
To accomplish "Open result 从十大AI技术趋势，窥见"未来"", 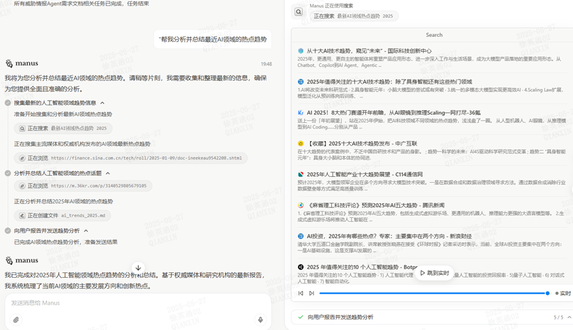I will tap(368, 51).
